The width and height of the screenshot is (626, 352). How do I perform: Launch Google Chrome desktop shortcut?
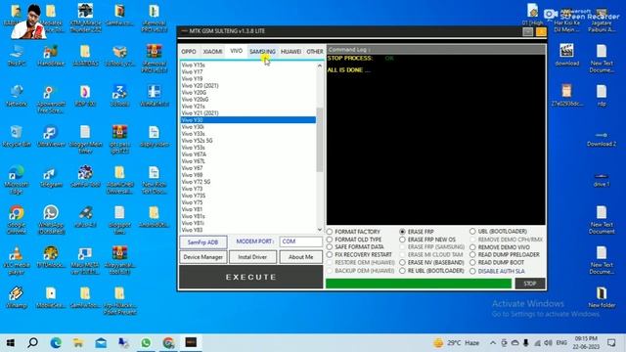17,219
